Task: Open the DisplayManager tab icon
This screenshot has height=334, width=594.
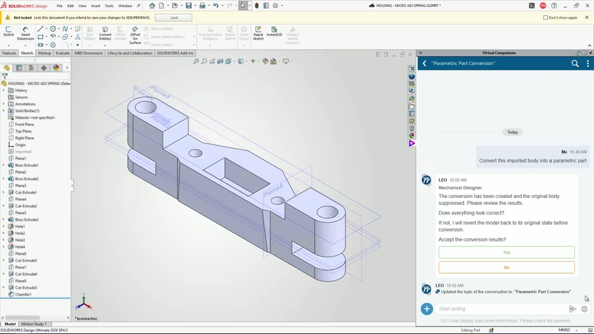Action: coord(56,68)
